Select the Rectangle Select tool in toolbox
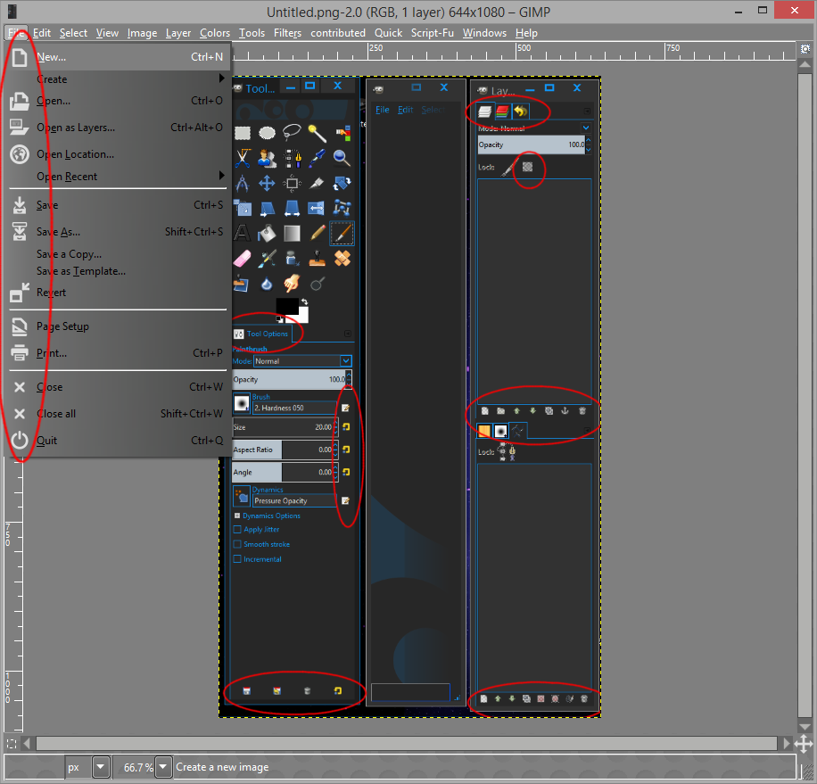The width and height of the screenshot is (817, 784). [243, 134]
